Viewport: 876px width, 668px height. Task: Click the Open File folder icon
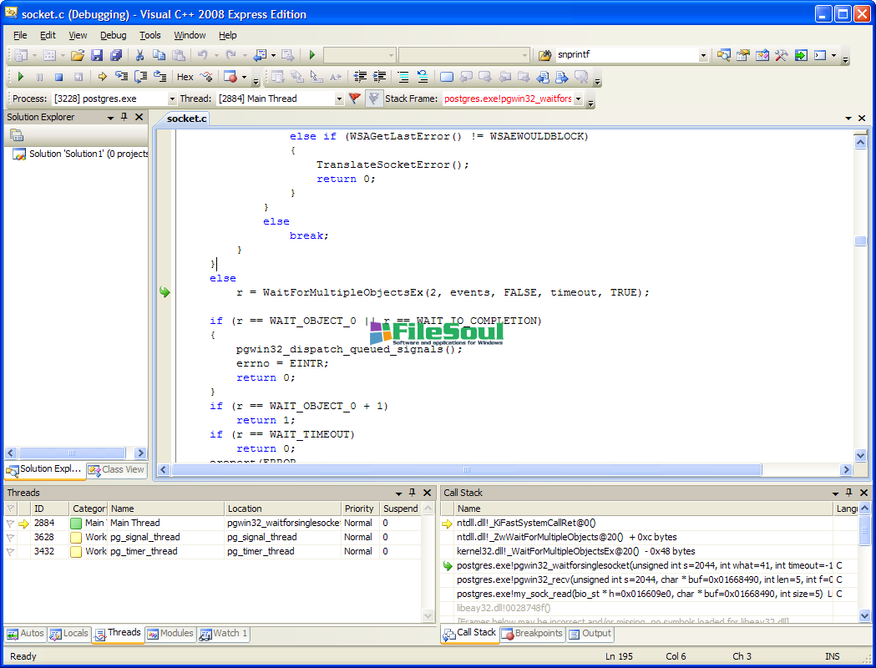78,55
